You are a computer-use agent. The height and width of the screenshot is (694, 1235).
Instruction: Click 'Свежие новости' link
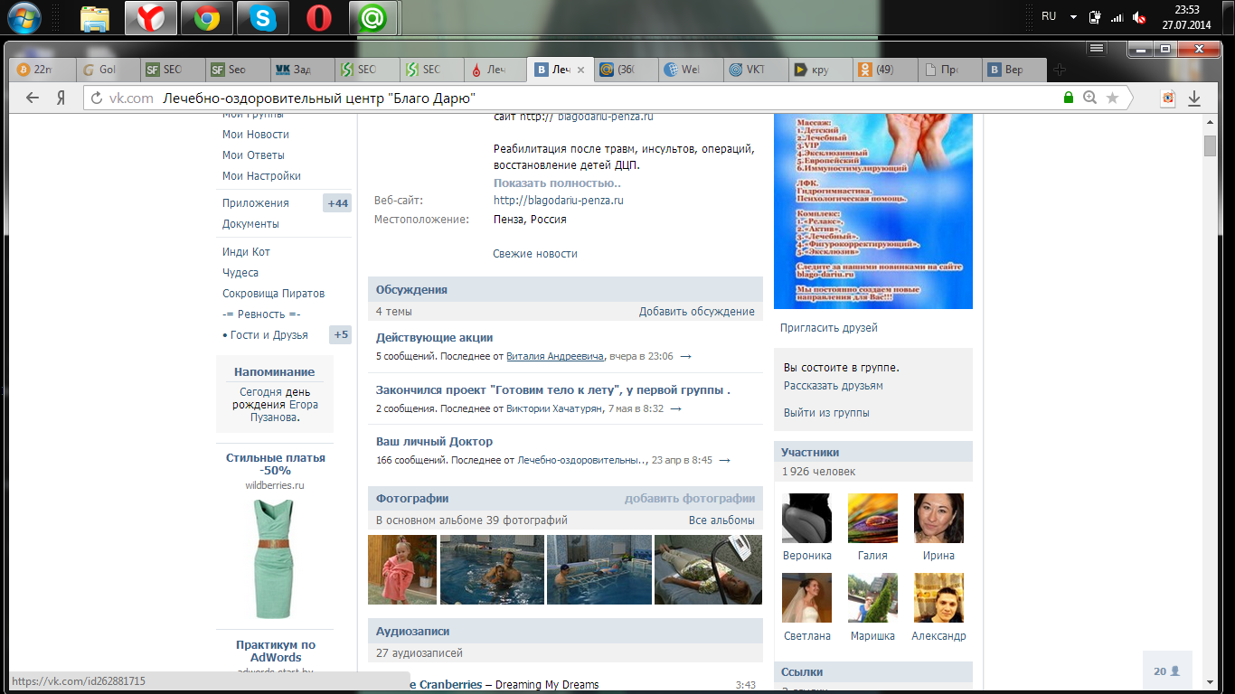tap(534, 254)
